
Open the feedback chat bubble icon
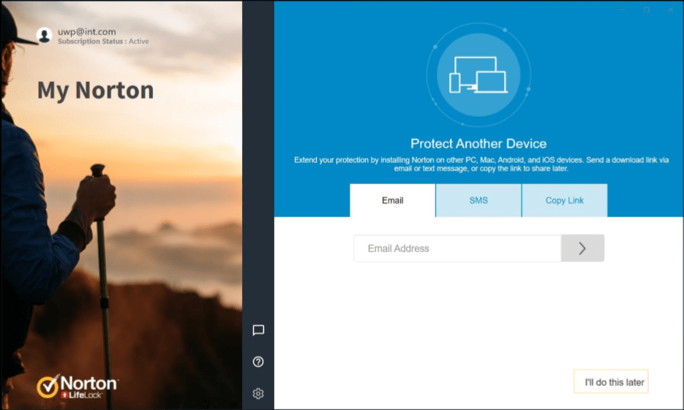[x=258, y=330]
